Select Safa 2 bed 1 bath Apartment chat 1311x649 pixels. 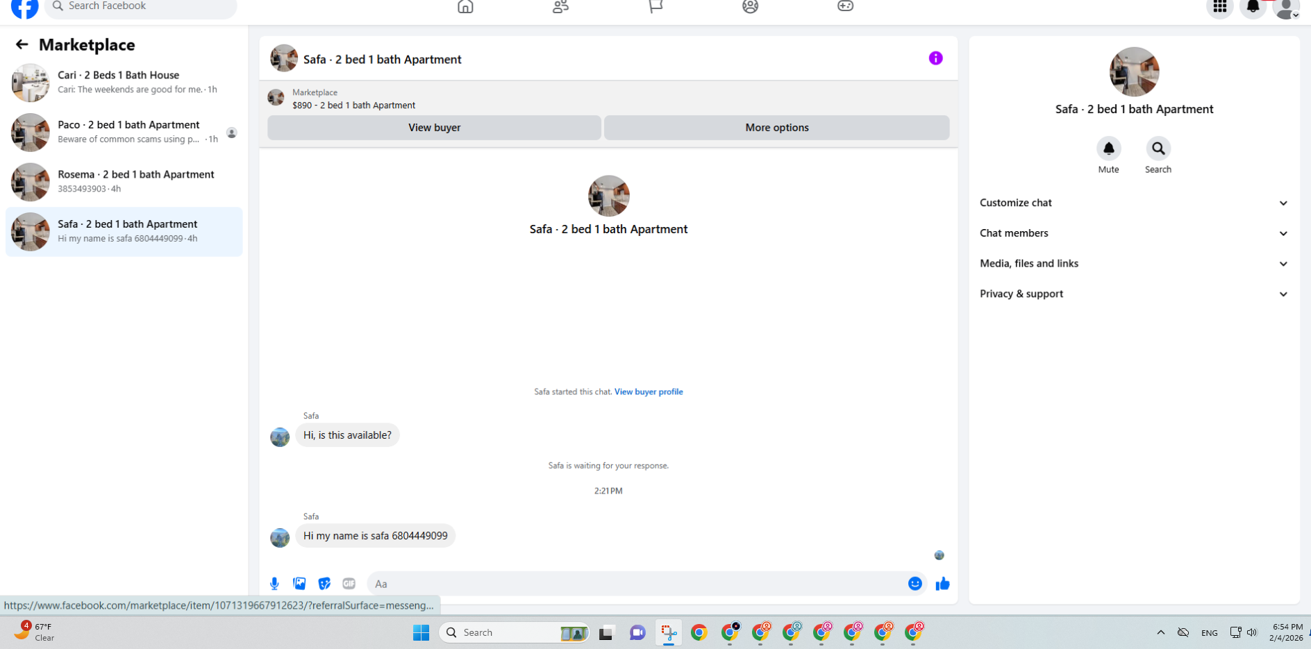(x=124, y=232)
